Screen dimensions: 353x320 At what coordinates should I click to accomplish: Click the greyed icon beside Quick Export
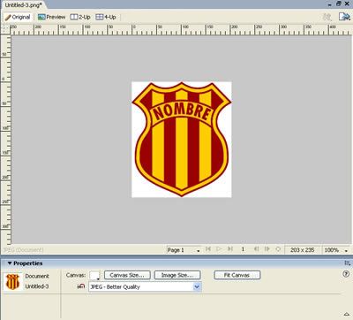pyautogui.click(x=327, y=17)
